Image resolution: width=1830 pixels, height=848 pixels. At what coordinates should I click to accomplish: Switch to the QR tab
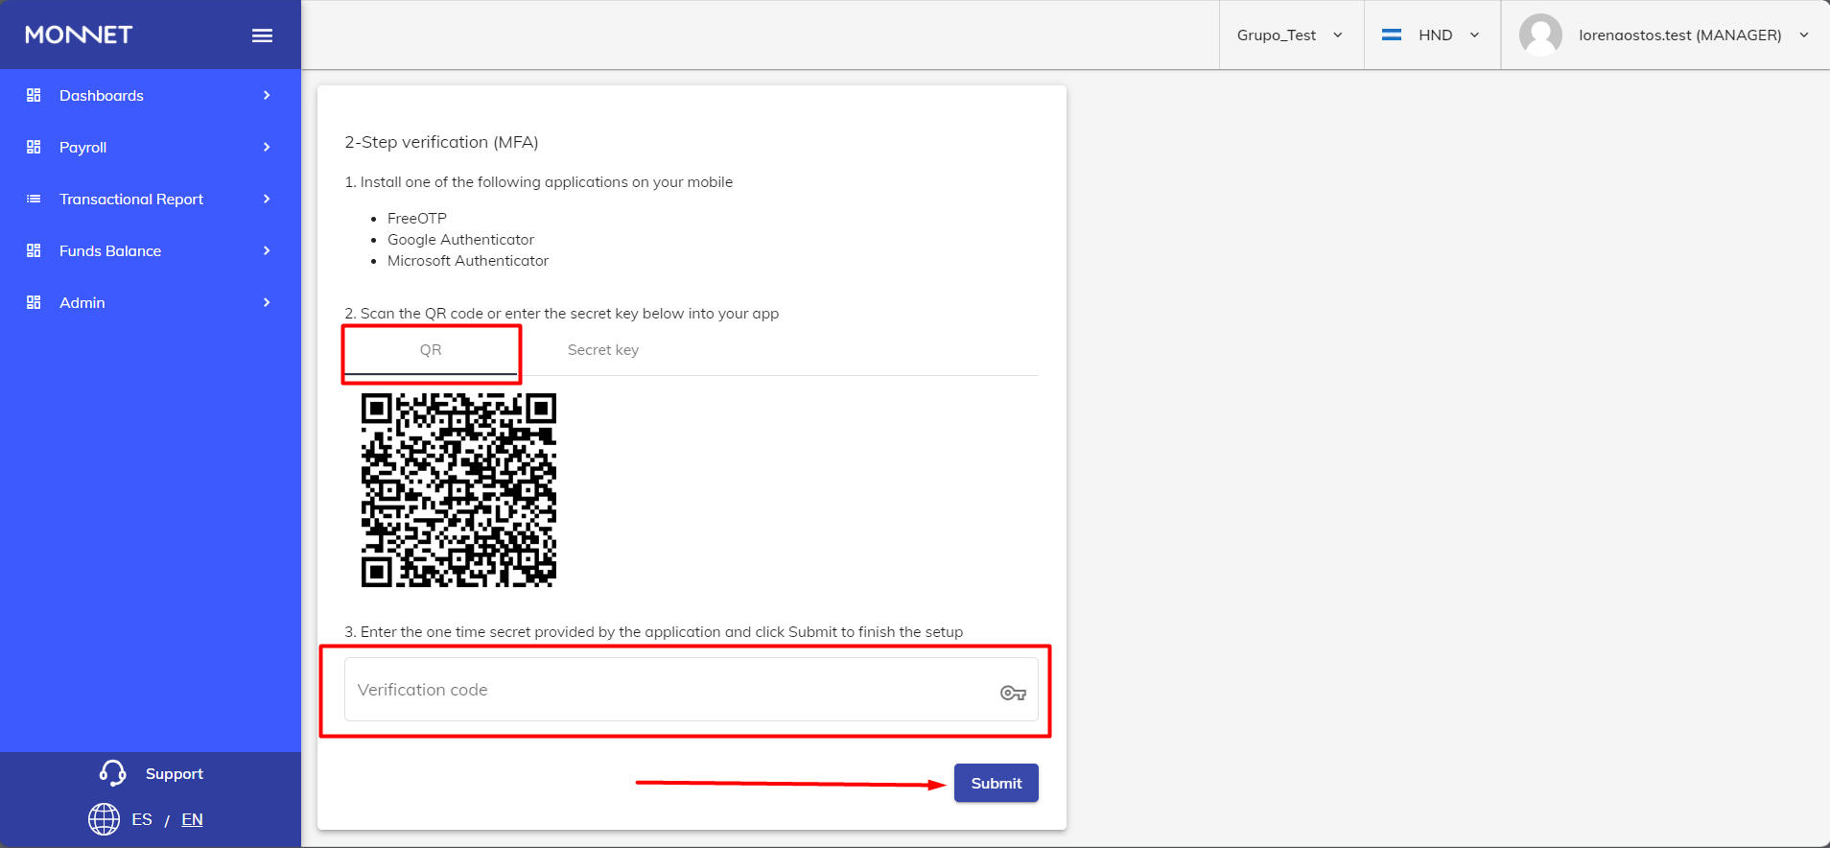[x=431, y=350]
